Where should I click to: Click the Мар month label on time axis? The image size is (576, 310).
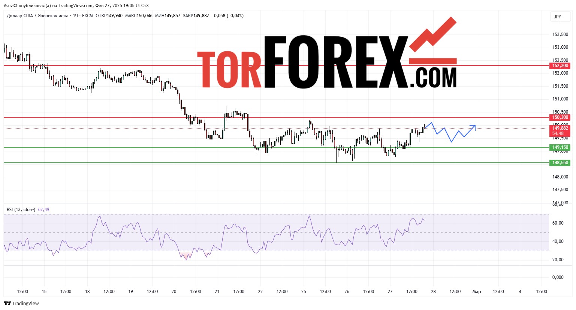pos(477,292)
